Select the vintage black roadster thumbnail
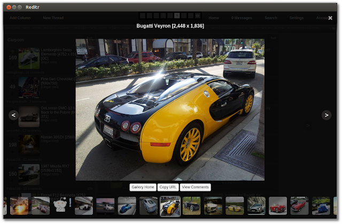 (191, 206)
